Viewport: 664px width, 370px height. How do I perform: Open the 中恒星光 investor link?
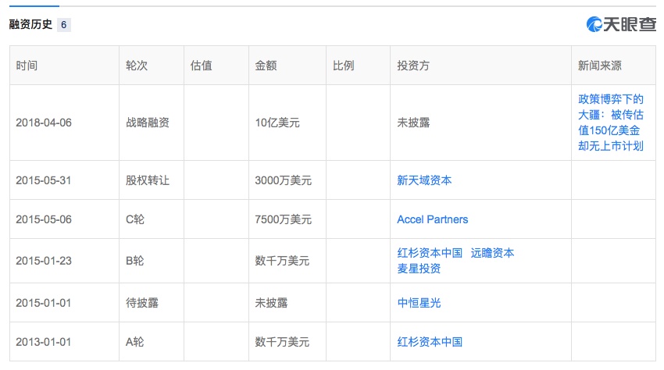pyautogui.click(x=419, y=303)
